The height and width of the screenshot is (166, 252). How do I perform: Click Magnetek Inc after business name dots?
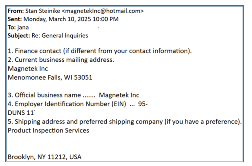(119, 95)
